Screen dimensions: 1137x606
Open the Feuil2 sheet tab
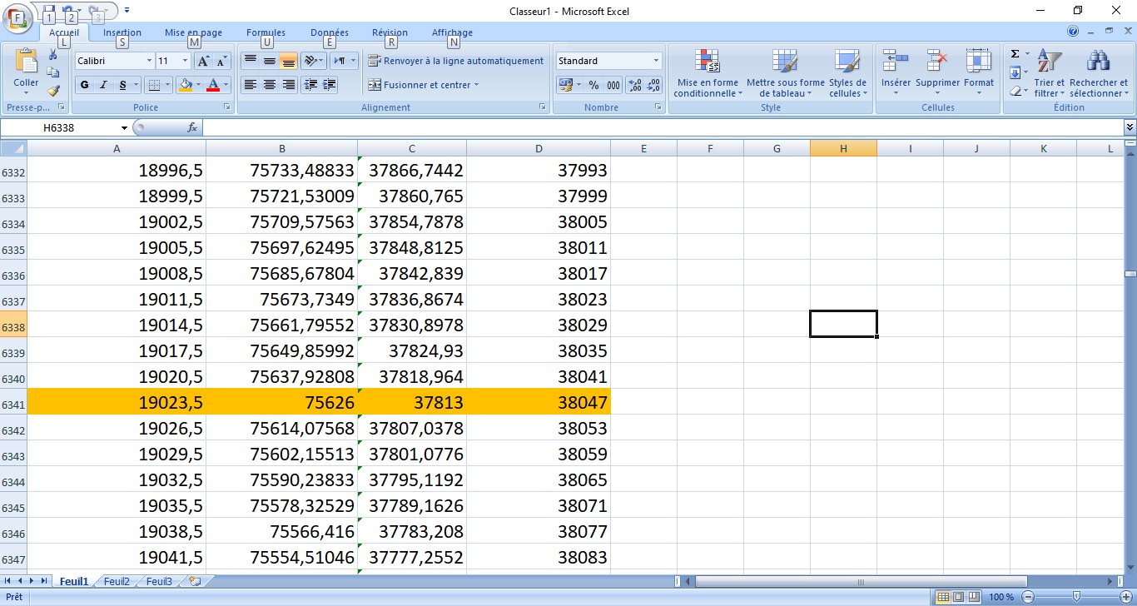(117, 582)
